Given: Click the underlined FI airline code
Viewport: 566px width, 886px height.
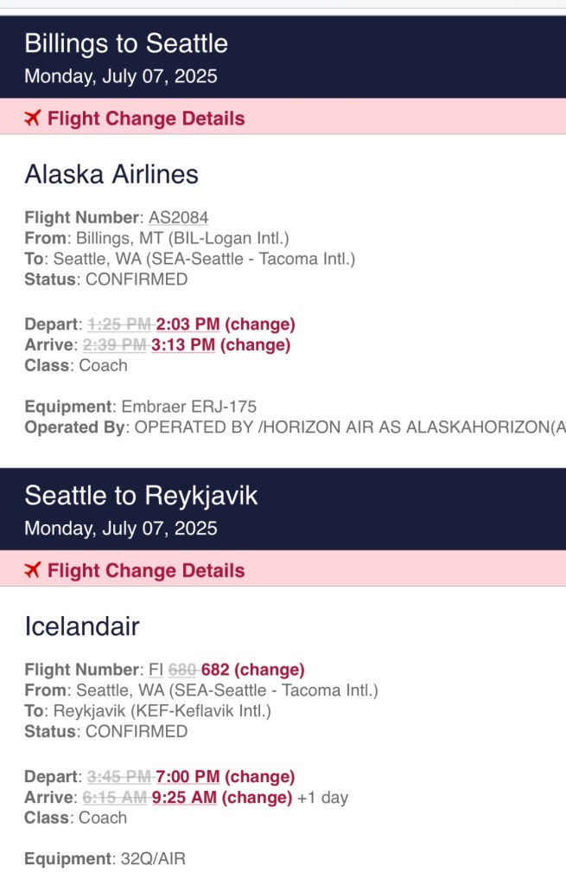Looking at the screenshot, I should (156, 670).
